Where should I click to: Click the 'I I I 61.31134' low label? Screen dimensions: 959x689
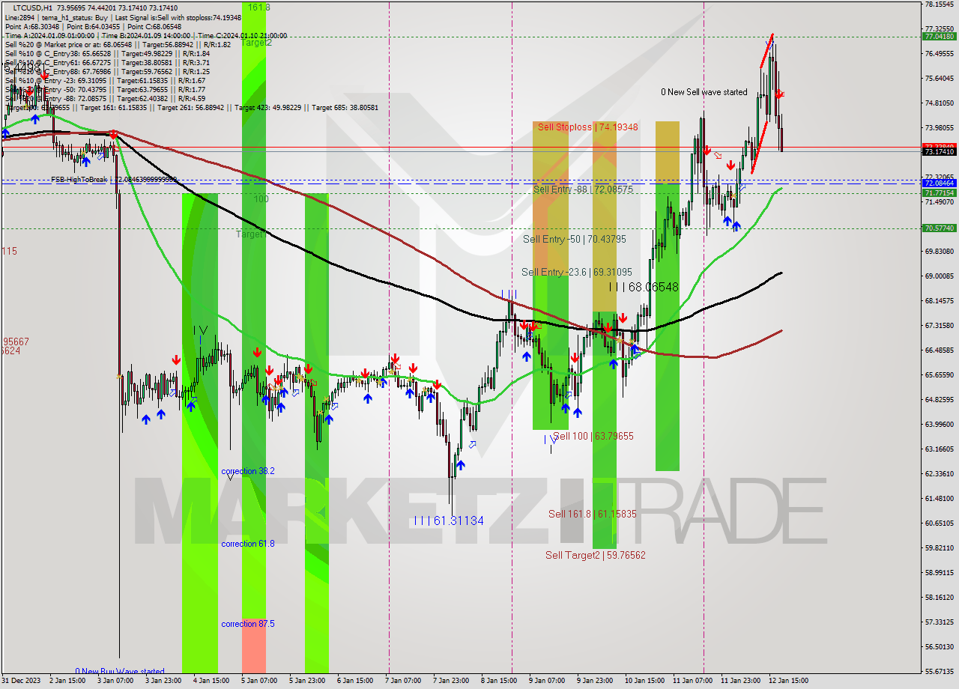coord(449,520)
